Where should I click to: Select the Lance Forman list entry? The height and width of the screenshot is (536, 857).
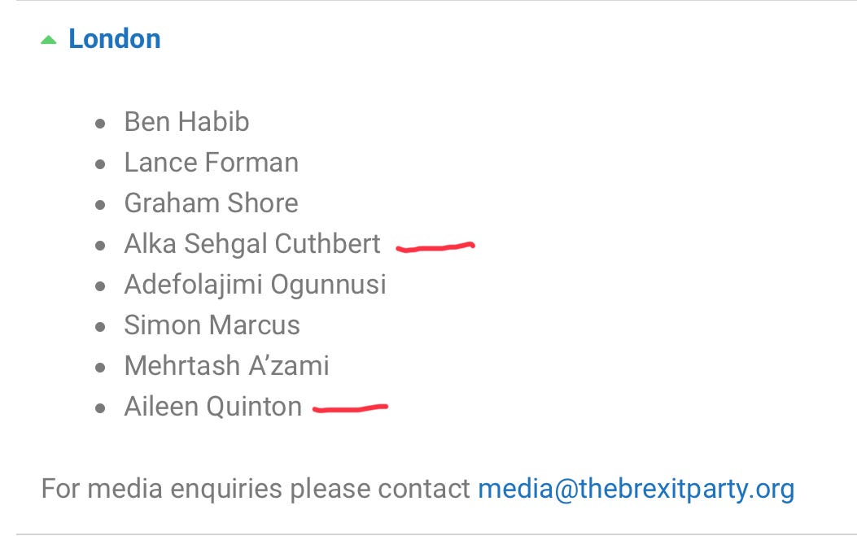(212, 163)
